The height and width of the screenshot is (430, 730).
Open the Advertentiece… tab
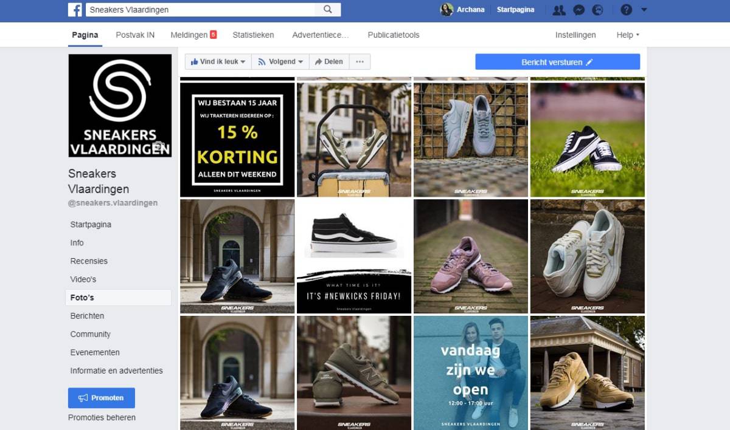[x=321, y=35]
